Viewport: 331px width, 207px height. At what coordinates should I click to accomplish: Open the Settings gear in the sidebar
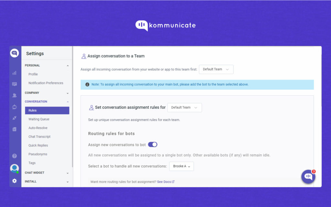[x=14, y=181]
